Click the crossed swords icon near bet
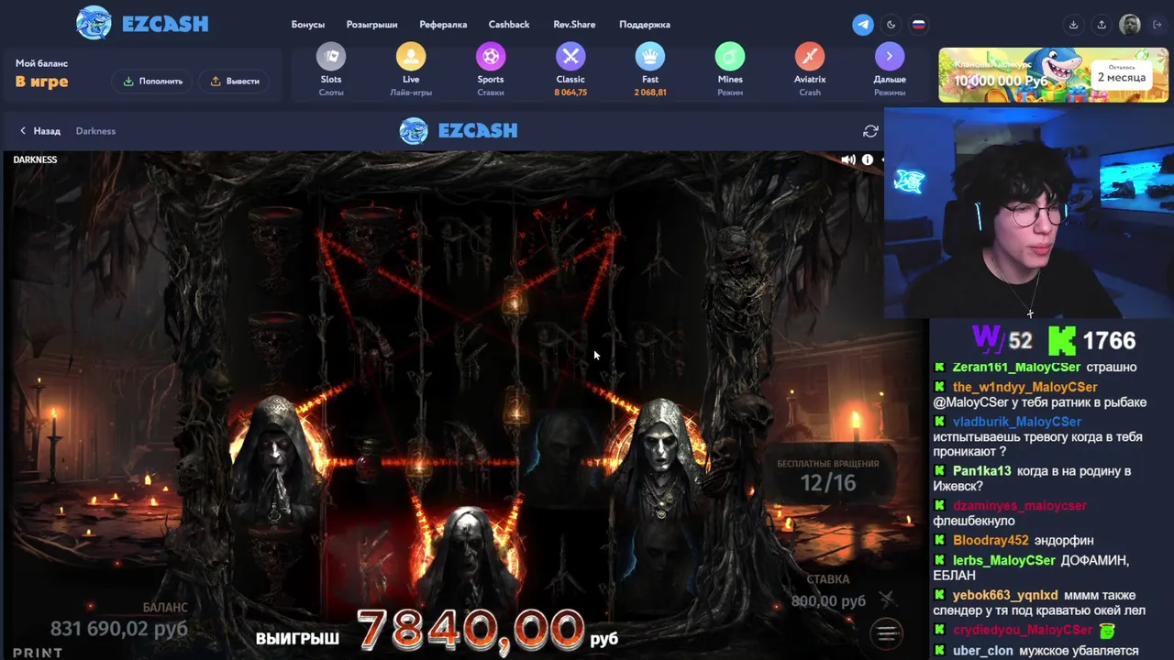The width and height of the screenshot is (1174, 660). tap(886, 599)
